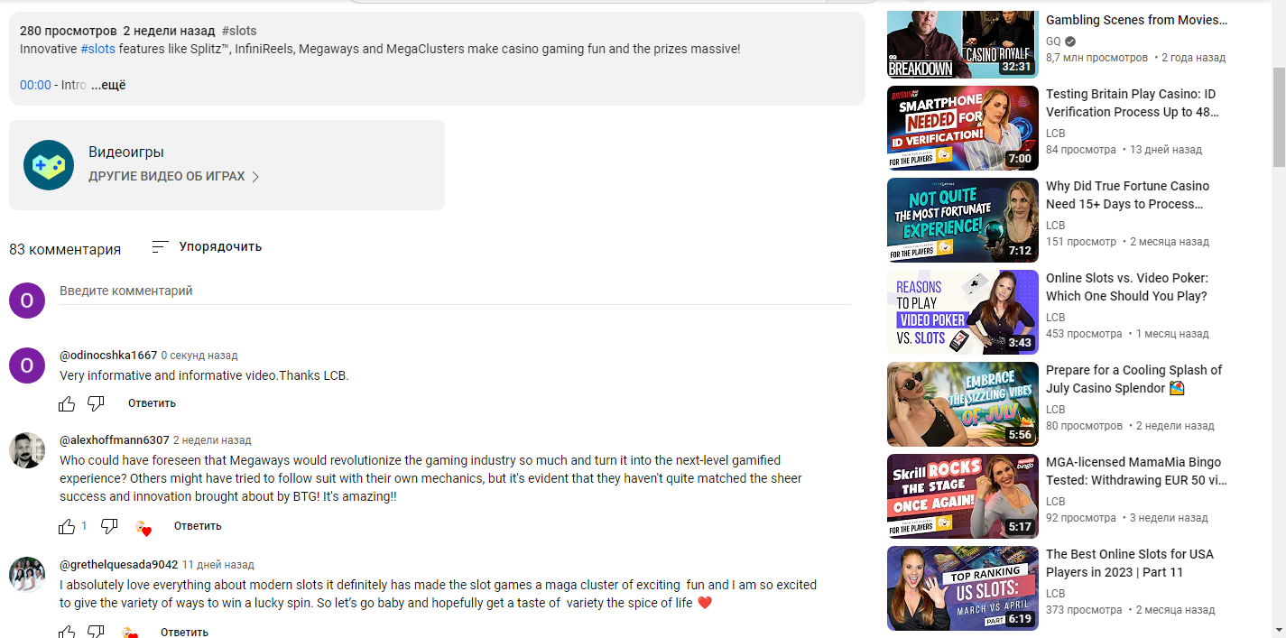
Task: Reply to alexhoffmann6307 via Ответить
Action: [198, 526]
